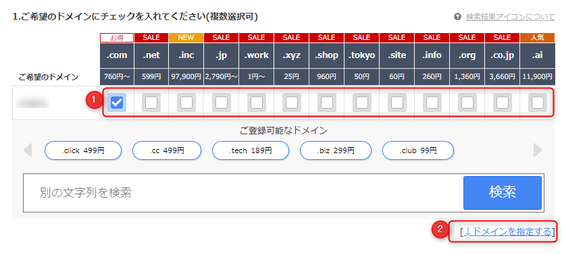This screenshot has height=255, width=562.
Task: Uncheck the .com domain checkbox
Action: click(117, 103)
